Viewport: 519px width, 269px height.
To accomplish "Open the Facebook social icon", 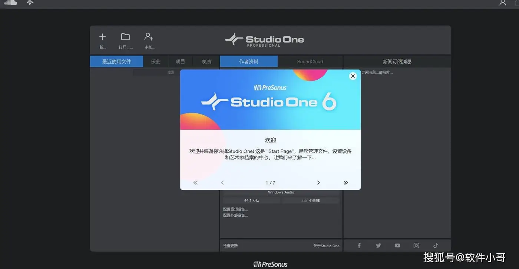I will pyautogui.click(x=359, y=245).
